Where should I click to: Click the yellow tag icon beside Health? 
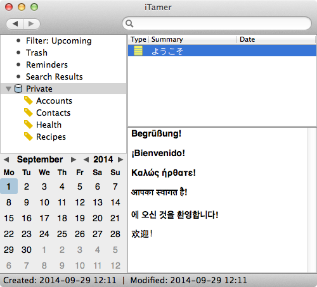pos(29,125)
